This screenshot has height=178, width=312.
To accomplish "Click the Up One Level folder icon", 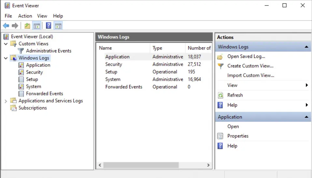I will [27, 26].
